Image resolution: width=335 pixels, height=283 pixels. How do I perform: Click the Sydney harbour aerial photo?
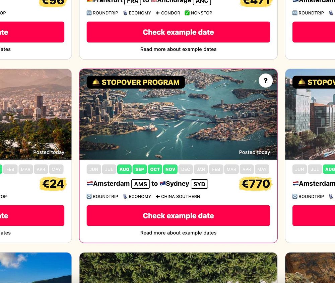click(x=179, y=114)
